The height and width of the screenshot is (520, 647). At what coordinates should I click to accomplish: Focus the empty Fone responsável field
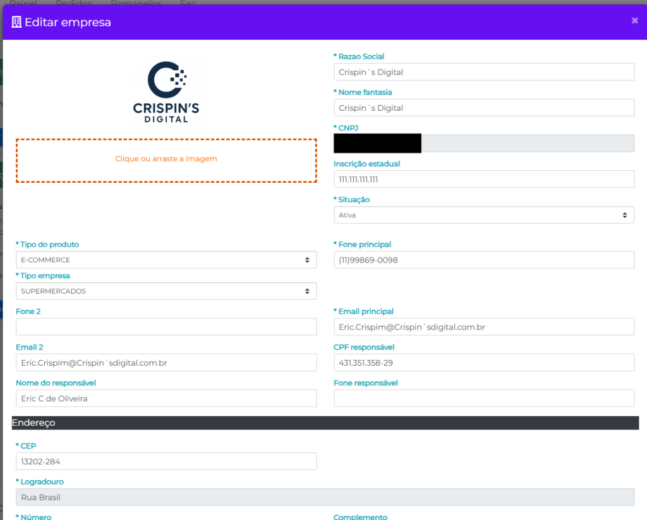click(x=483, y=399)
